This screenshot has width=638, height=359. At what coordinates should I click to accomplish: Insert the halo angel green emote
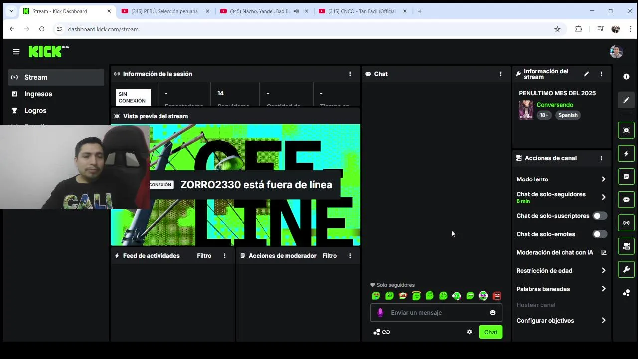(416, 296)
